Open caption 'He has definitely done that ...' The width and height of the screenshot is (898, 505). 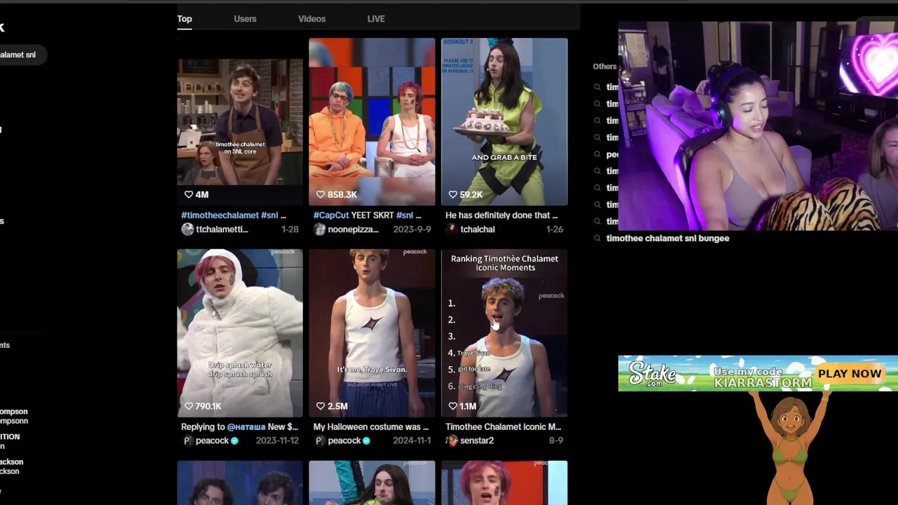(502, 215)
